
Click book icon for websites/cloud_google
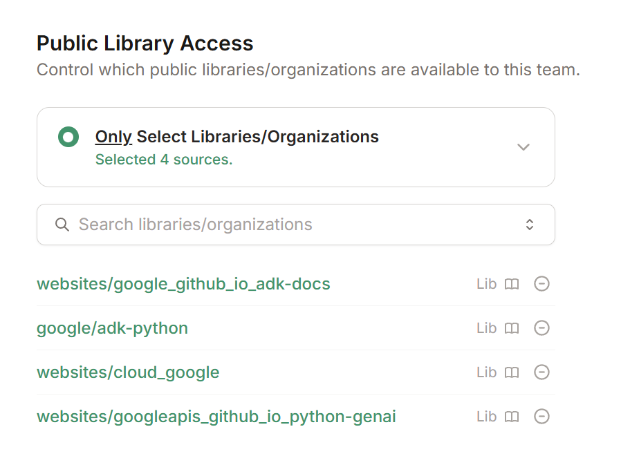512,372
